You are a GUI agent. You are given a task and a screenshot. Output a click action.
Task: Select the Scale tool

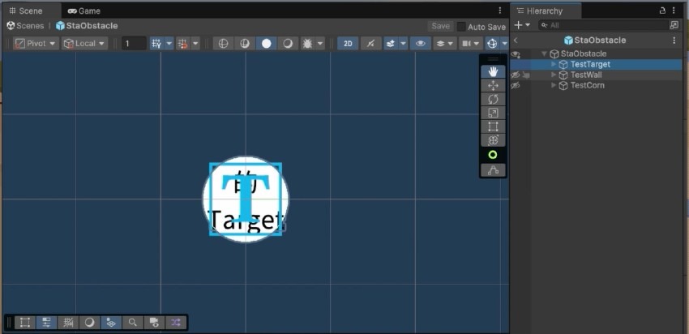[x=493, y=113]
